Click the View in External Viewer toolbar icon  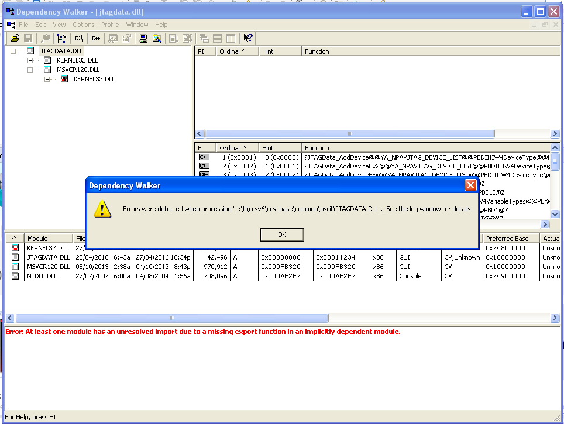(x=113, y=38)
